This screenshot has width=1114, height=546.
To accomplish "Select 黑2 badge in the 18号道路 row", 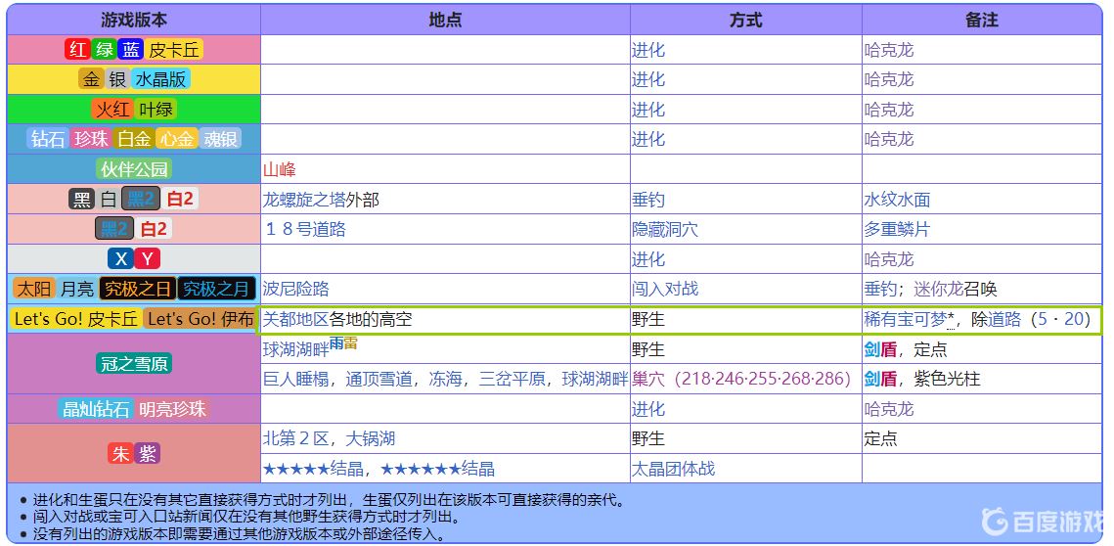I will point(114,229).
